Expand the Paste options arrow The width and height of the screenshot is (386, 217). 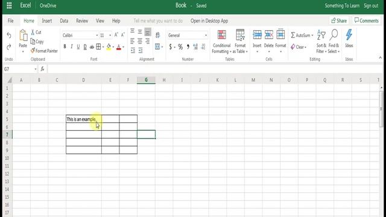tap(23, 52)
